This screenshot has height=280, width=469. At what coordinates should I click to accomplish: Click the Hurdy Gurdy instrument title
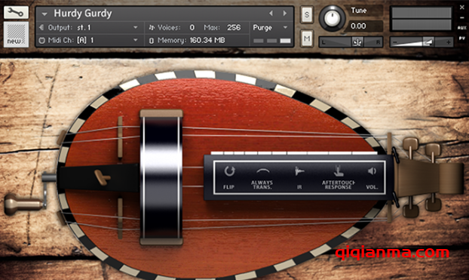(82, 14)
